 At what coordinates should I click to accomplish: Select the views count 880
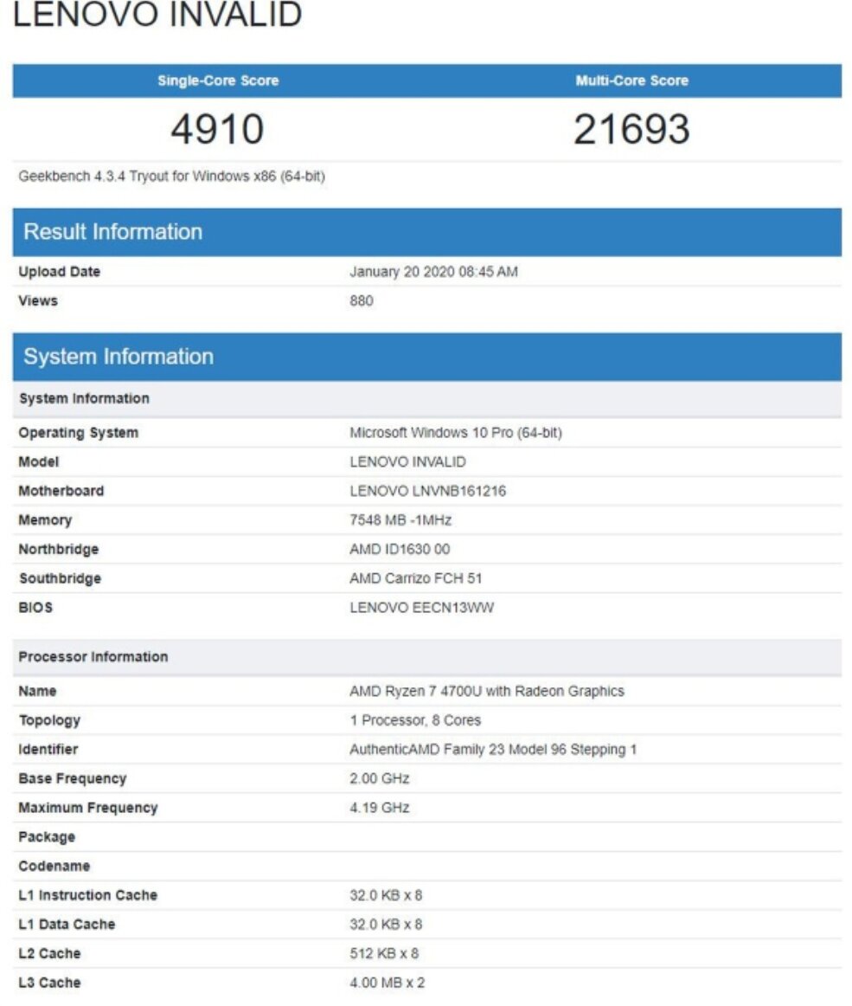pyautogui.click(x=361, y=301)
